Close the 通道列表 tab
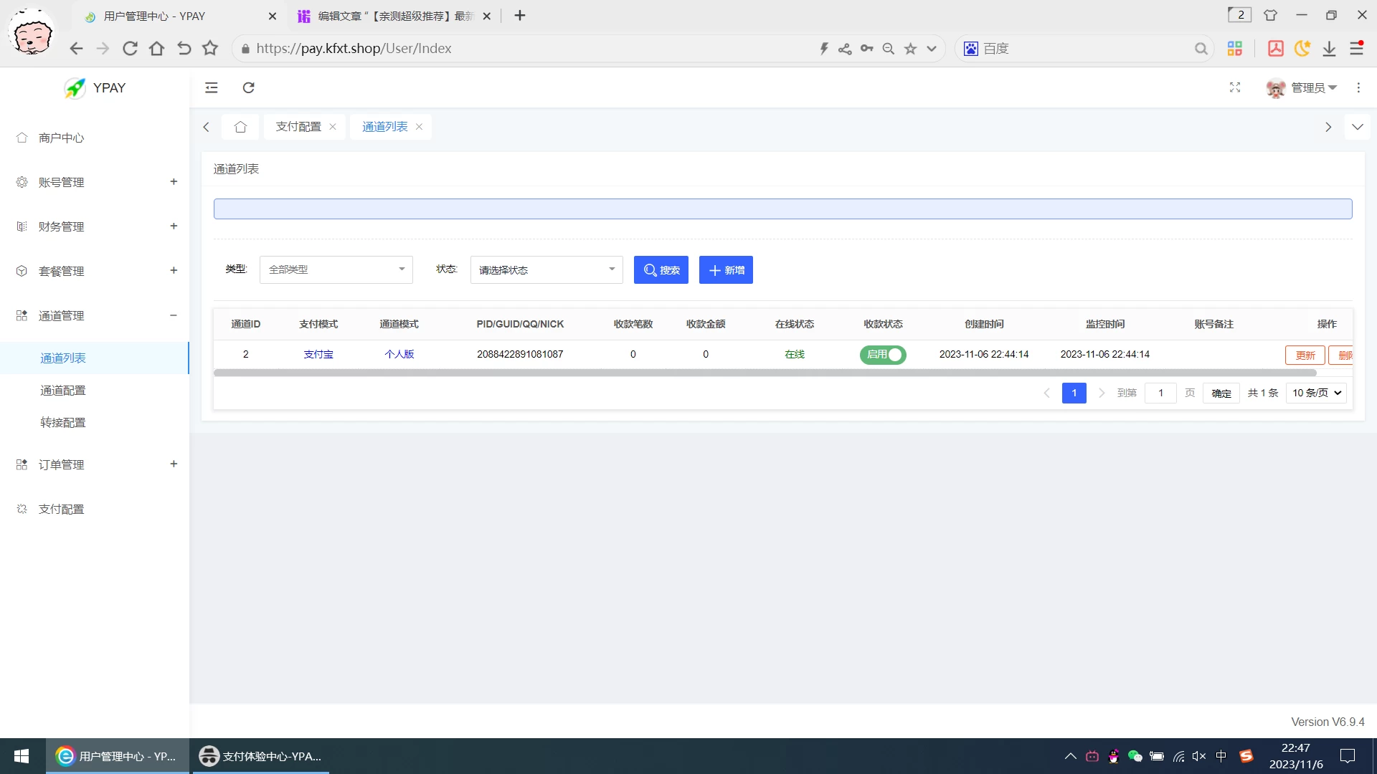Viewport: 1377px width, 774px height. click(x=419, y=127)
